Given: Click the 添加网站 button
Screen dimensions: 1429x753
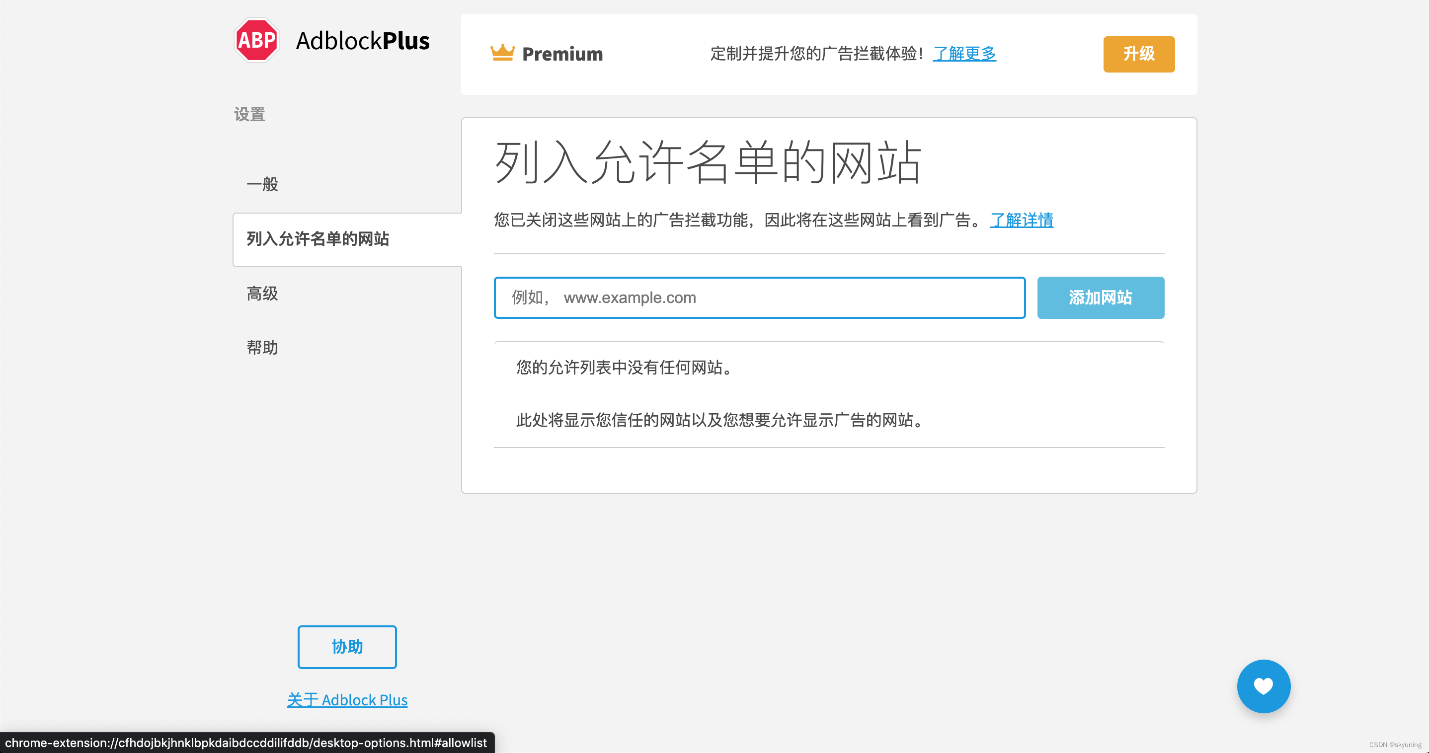Looking at the screenshot, I should pyautogui.click(x=1100, y=298).
